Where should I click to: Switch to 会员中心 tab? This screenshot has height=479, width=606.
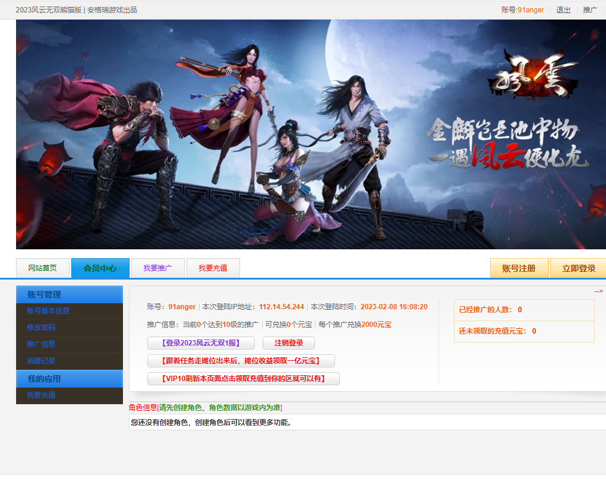pos(100,268)
